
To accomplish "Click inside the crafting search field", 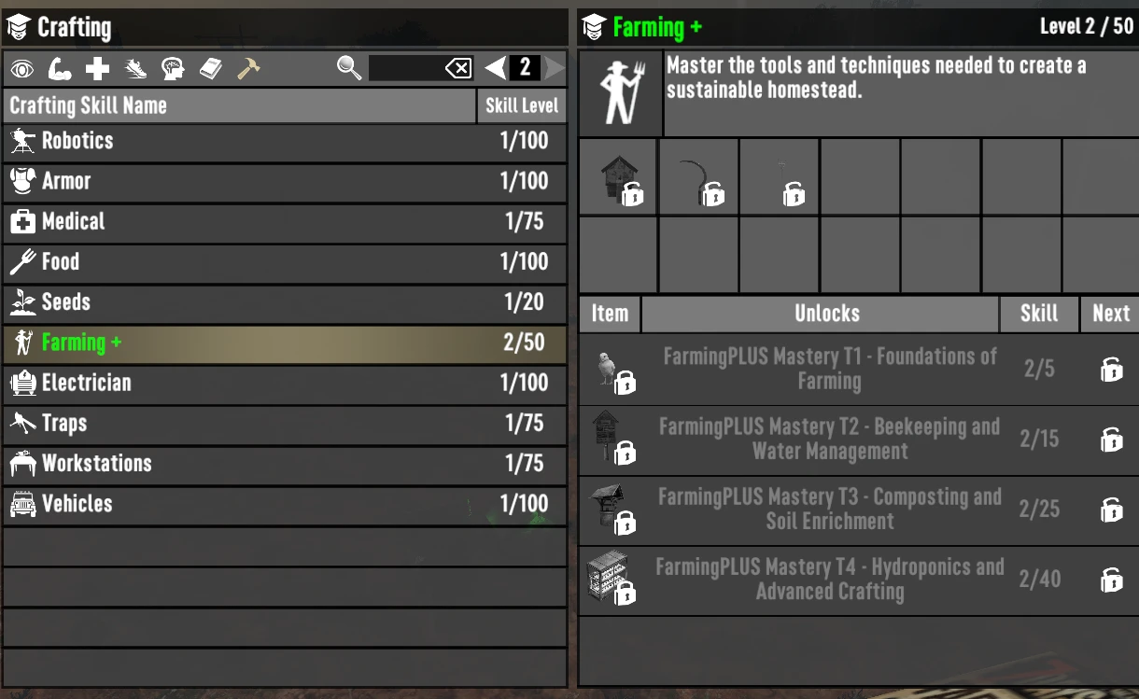I will coord(406,68).
